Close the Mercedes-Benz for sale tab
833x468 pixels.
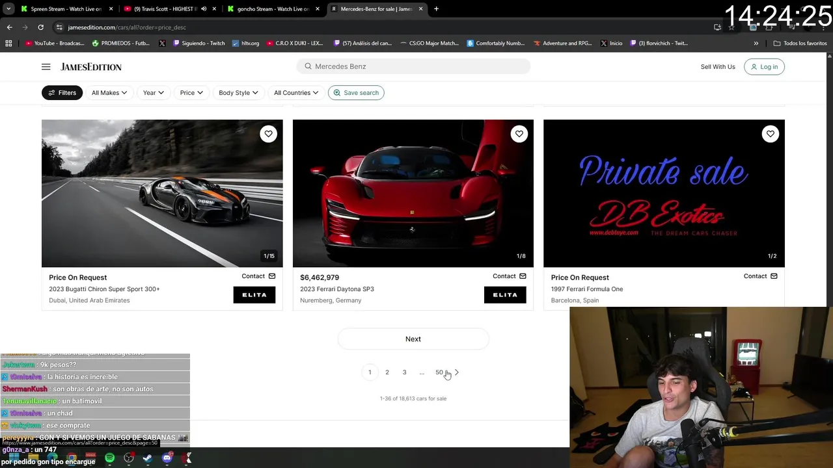420,9
